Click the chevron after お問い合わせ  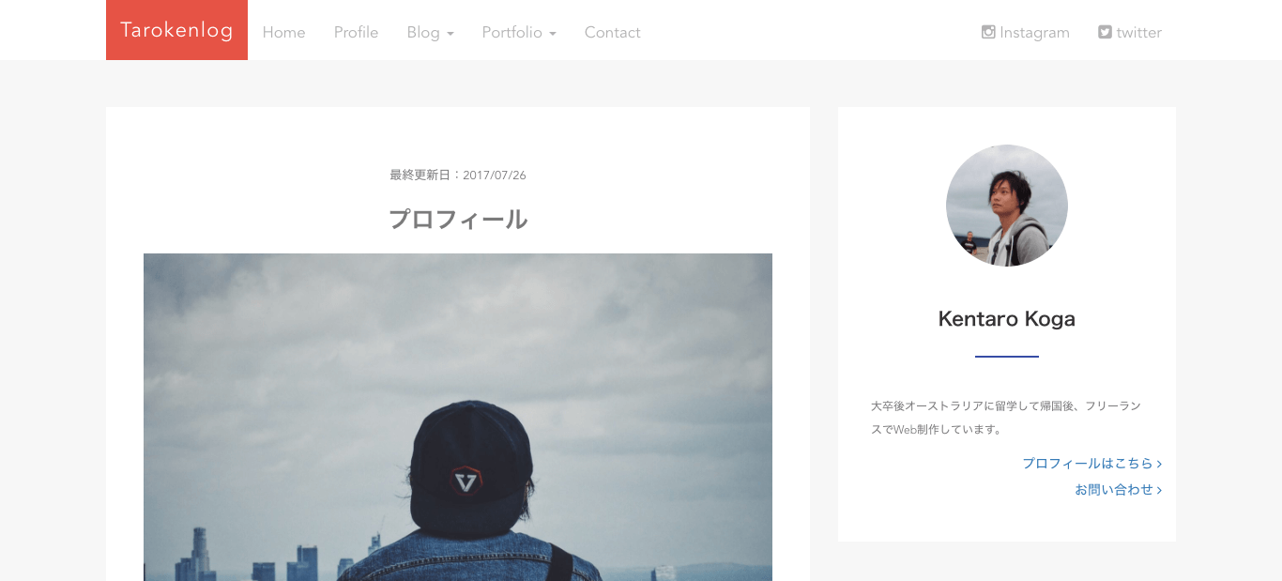point(1159,490)
